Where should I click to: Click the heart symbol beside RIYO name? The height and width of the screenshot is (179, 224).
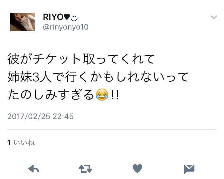pos(67,17)
